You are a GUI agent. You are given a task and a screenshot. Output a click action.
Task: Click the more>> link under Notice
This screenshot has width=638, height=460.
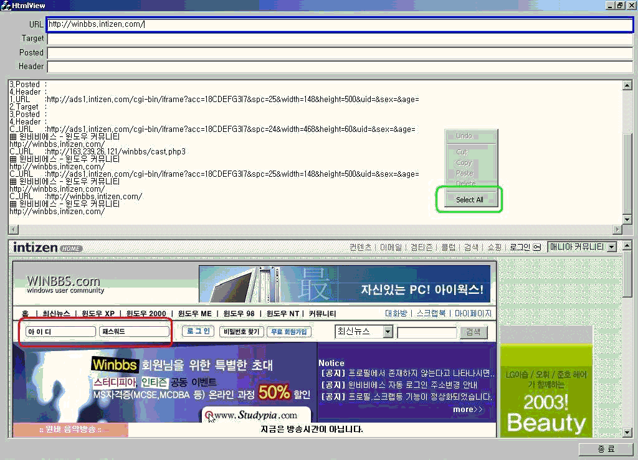click(468, 409)
